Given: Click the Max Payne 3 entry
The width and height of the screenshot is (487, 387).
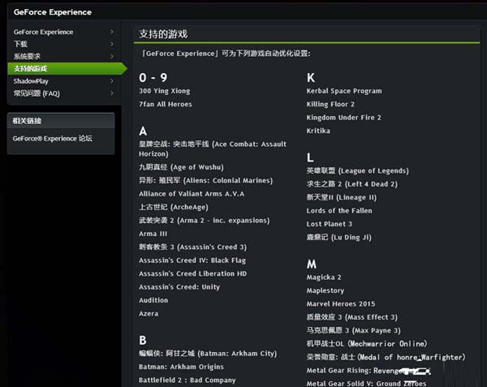Looking at the screenshot, I should [353, 330].
